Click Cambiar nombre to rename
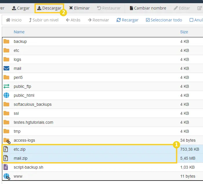Screen dimensions: 203x184 click(148, 8)
